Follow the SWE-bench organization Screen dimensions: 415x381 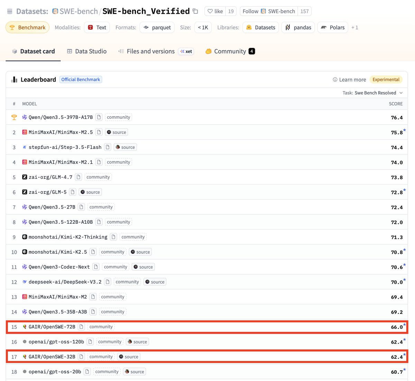269,11
